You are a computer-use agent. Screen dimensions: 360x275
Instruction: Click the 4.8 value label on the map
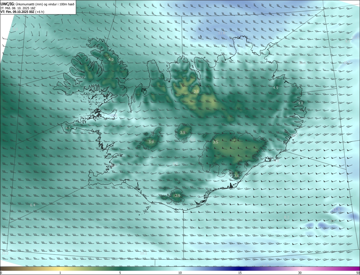301,103
